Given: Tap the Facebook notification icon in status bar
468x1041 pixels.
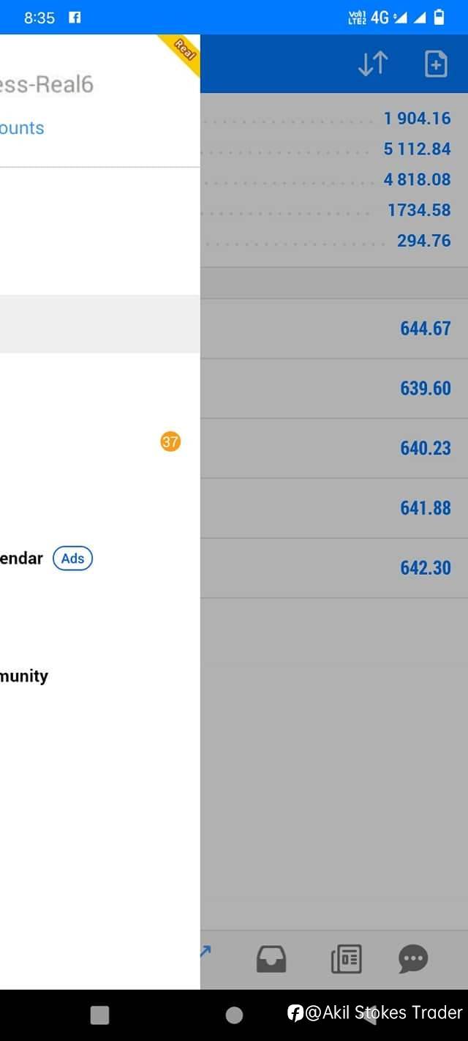Looking at the screenshot, I should [x=75, y=18].
